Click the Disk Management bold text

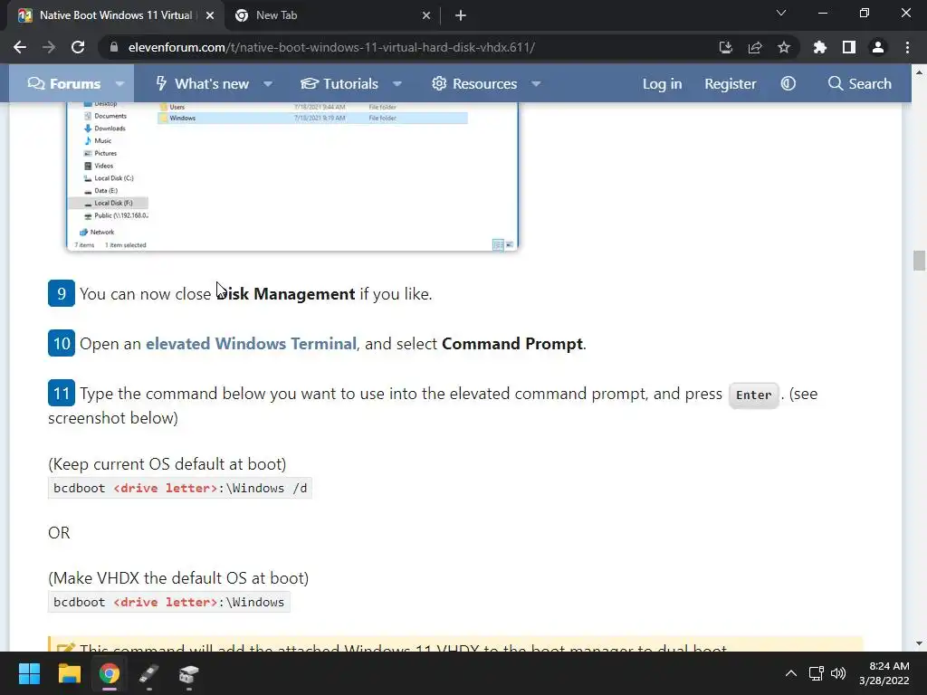pyautogui.click(x=286, y=294)
